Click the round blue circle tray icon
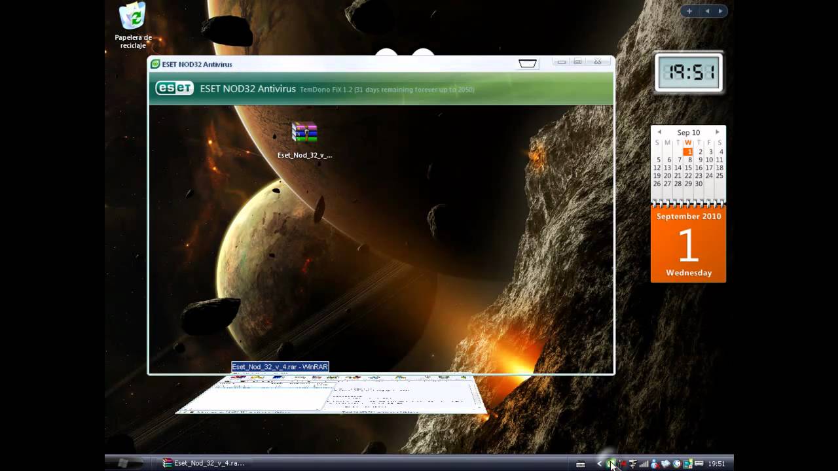 [x=677, y=464]
